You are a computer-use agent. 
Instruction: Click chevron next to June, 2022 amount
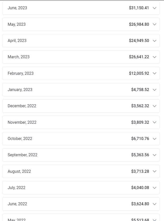pos(155,204)
